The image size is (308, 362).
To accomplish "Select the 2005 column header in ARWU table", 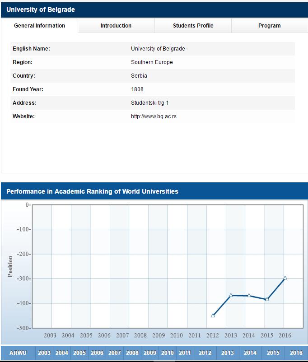I will 79,353.
